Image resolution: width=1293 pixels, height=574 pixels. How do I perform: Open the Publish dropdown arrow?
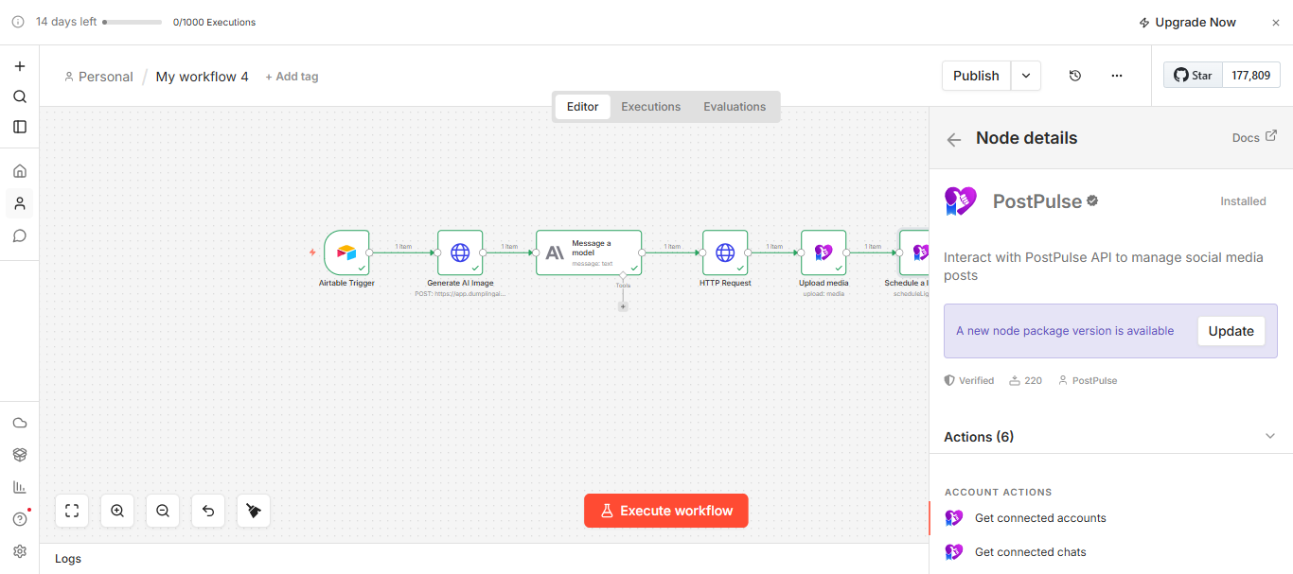[1026, 76]
